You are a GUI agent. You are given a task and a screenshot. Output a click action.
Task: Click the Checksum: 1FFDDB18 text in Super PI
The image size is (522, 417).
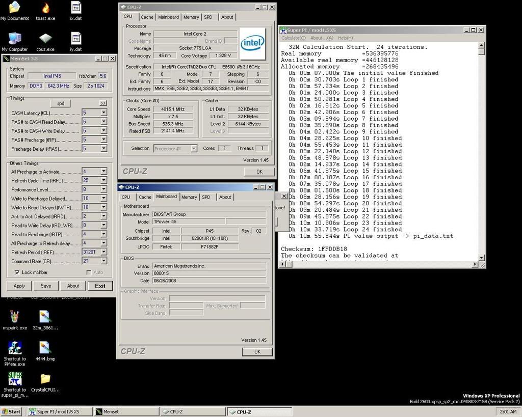[314, 249]
